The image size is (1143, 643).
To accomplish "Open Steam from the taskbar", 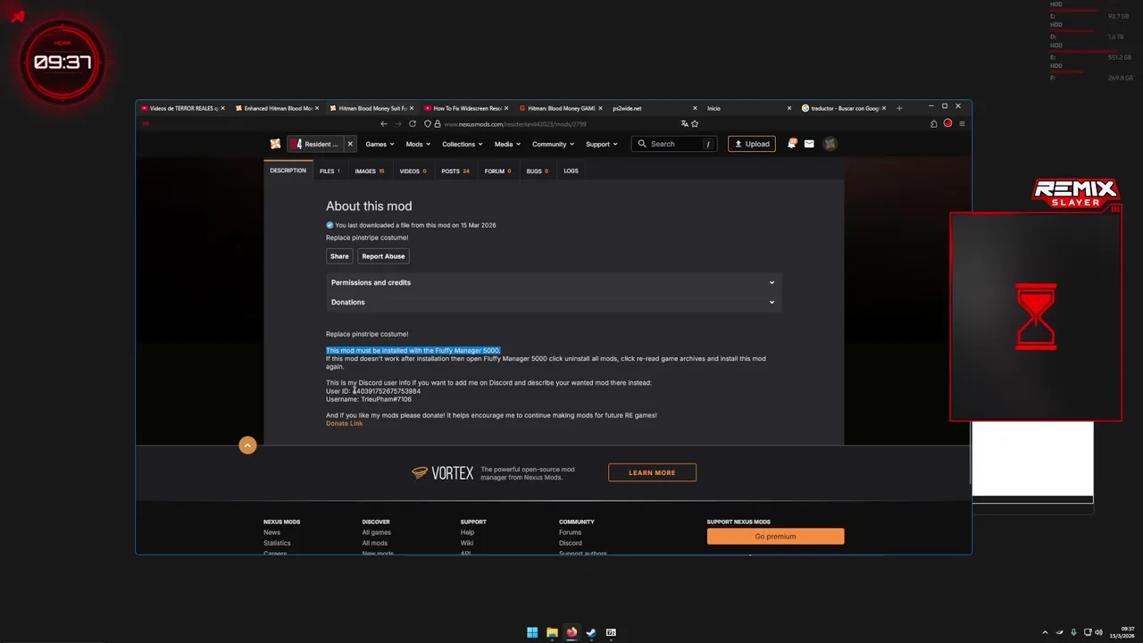I will click(x=591, y=632).
